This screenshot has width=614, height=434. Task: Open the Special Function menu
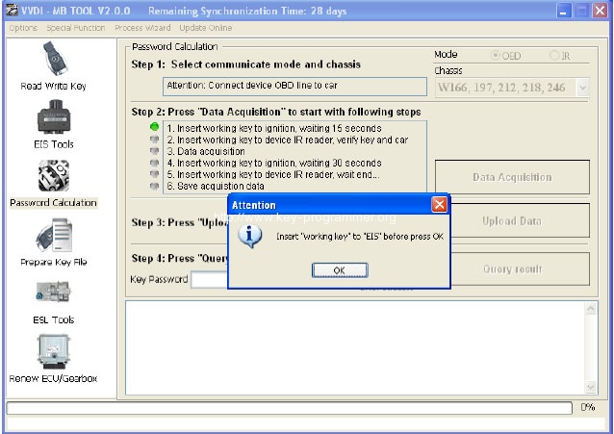76,28
